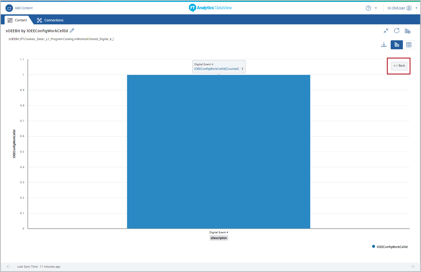Viewport: 421px width, 272px height.
Task: Click the right arrow in footer
Action: (412, 267)
